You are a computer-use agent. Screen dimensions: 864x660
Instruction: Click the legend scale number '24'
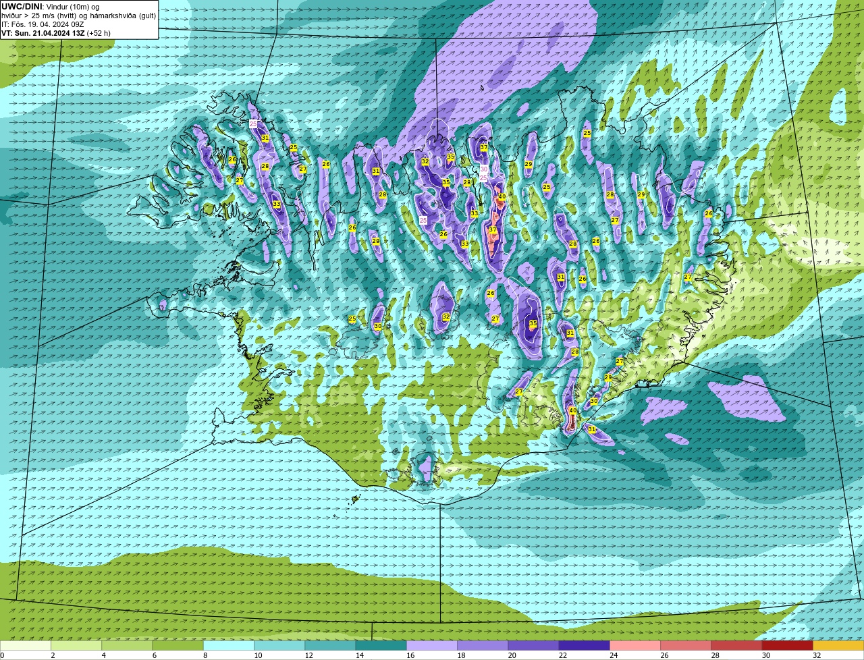coord(614,655)
